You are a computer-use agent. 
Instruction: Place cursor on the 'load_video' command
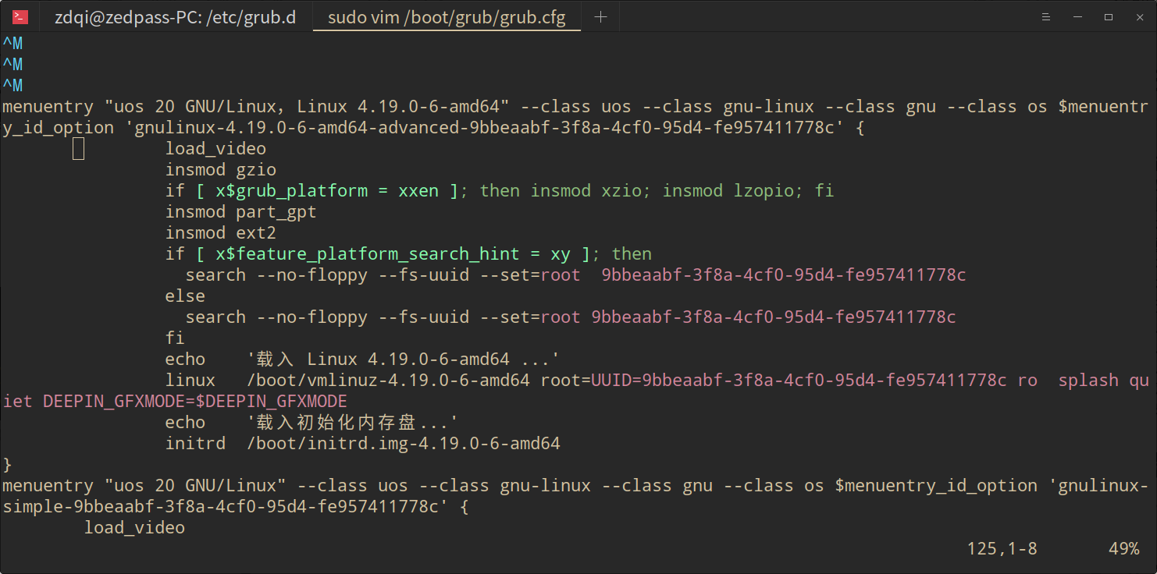pos(215,148)
